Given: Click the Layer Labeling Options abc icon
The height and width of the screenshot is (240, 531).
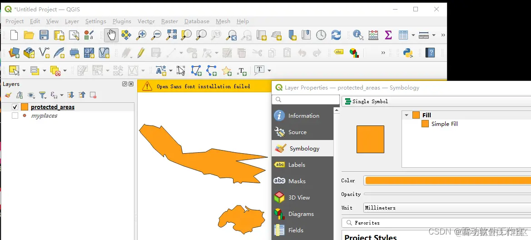Looking at the screenshot, I should coord(339,52).
